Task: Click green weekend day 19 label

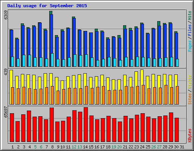Action: point(114,147)
